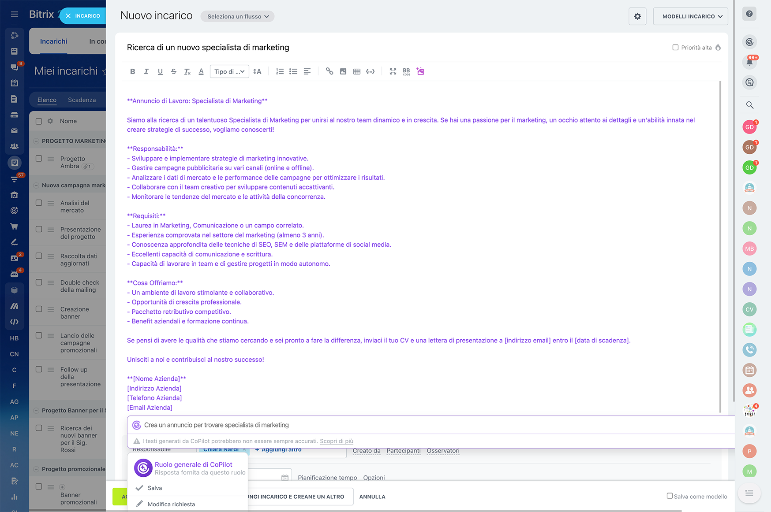Check the Salva come modello box
Viewport: 771px width, 512px height.
tap(670, 496)
